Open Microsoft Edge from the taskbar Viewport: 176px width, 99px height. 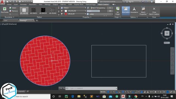(73, 97)
